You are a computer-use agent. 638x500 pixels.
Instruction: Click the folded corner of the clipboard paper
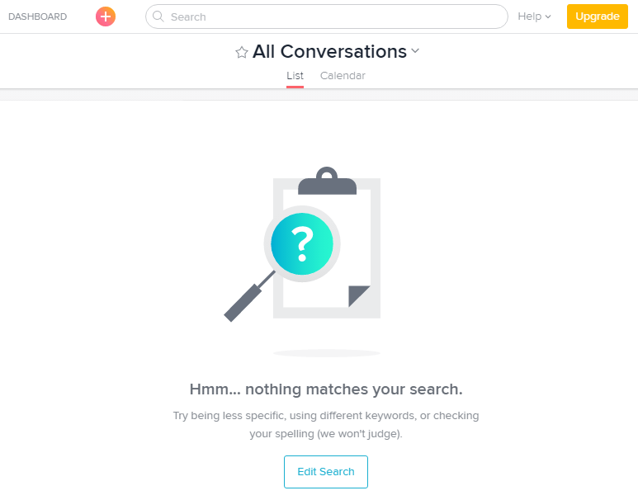[359, 296]
